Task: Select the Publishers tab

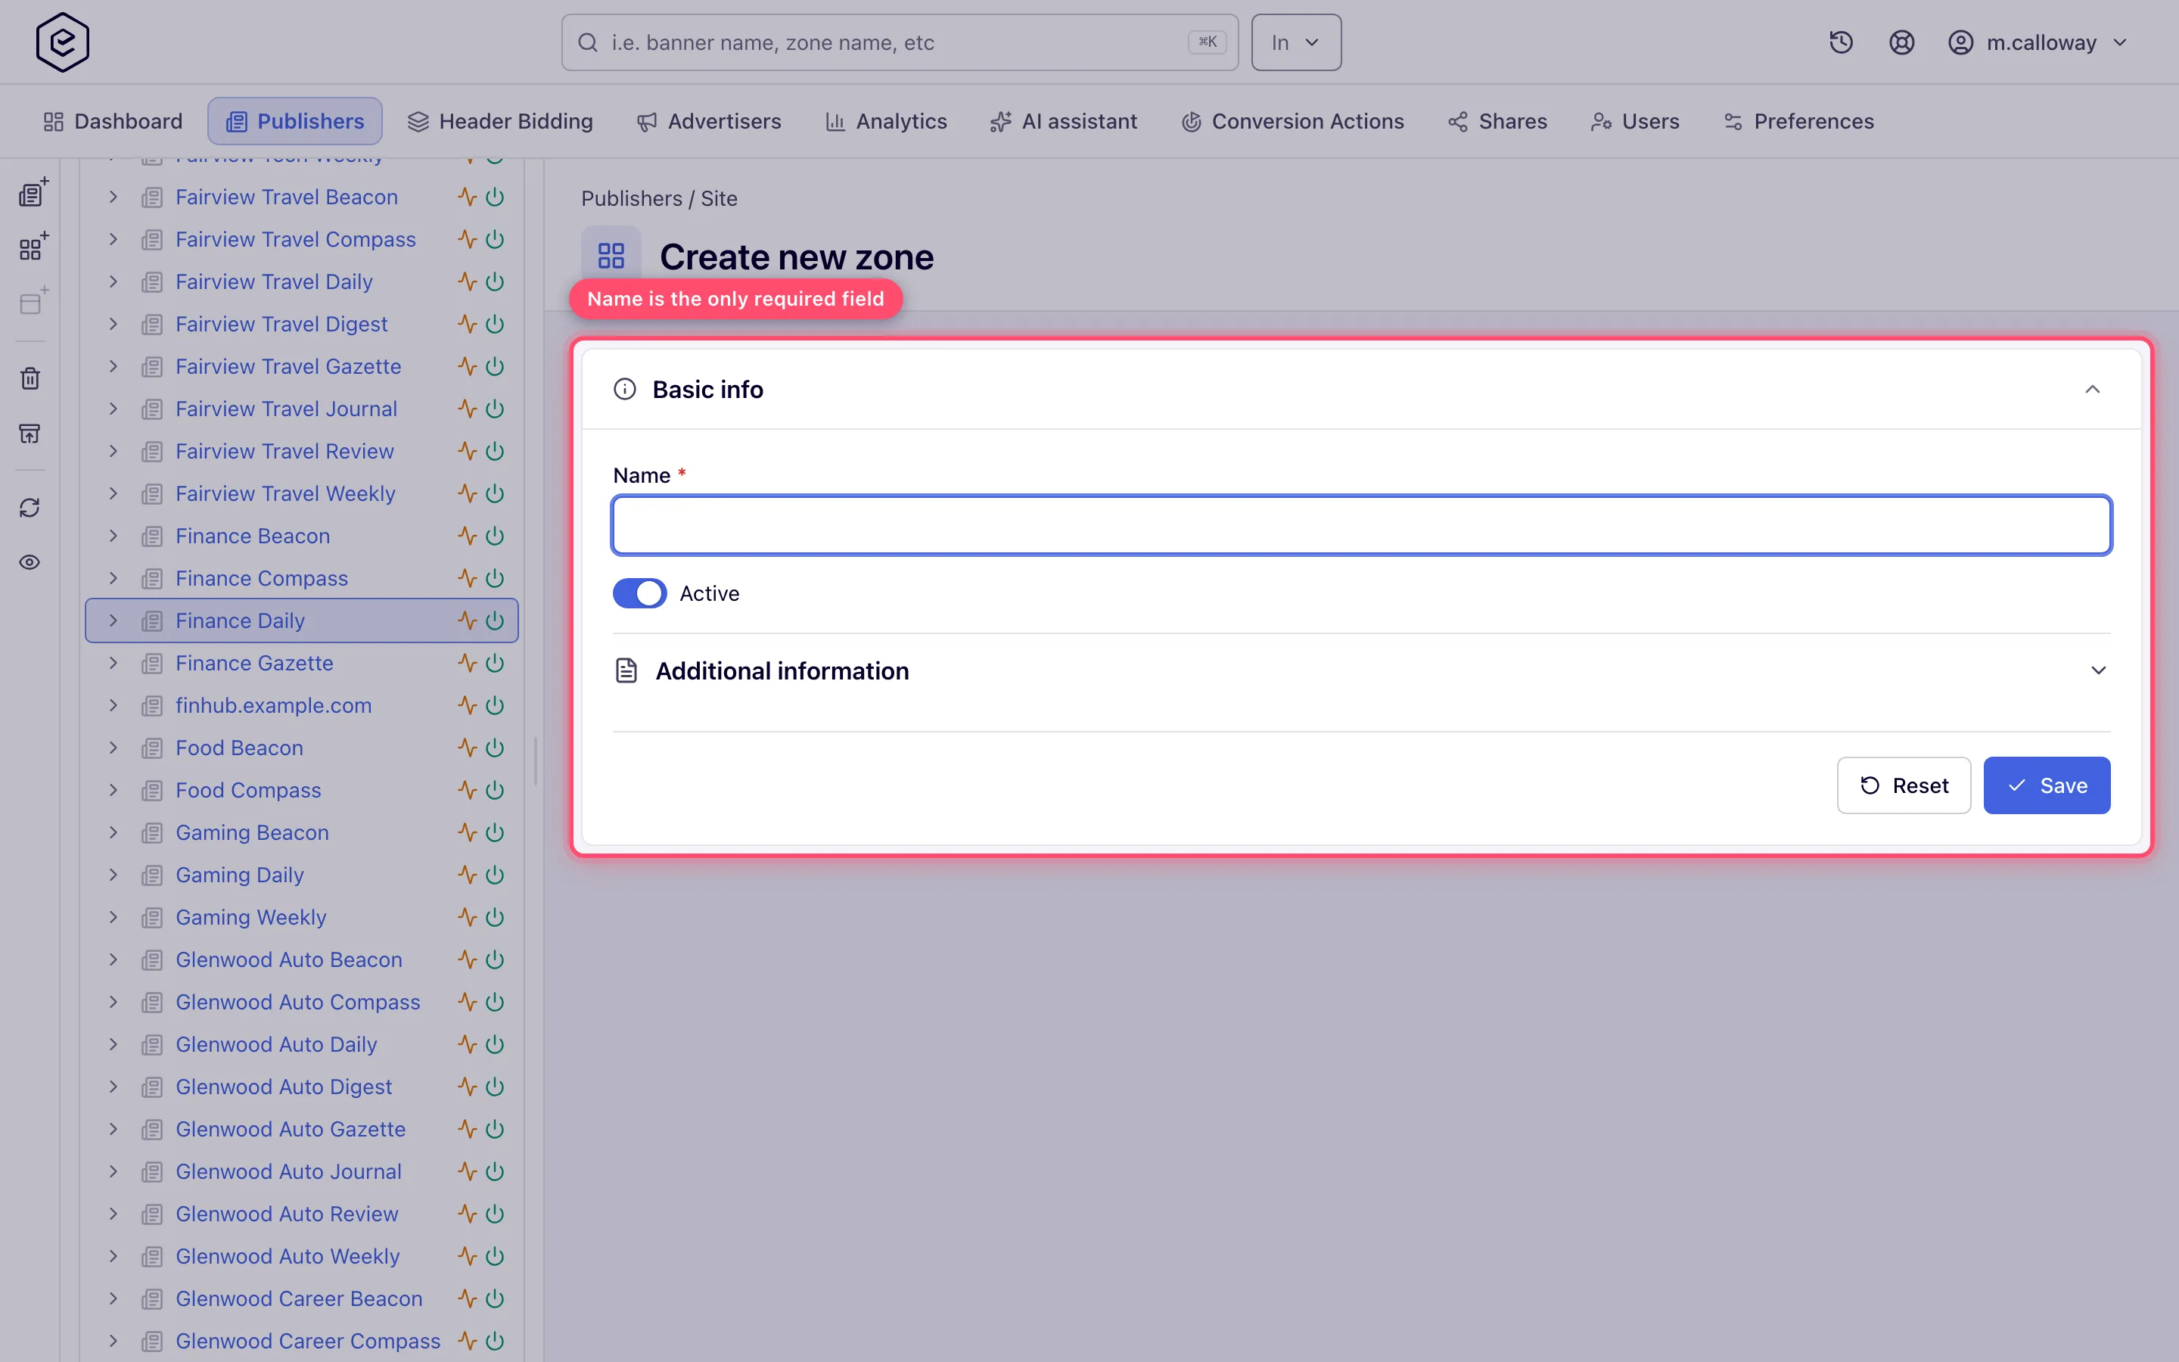Action: 295,122
